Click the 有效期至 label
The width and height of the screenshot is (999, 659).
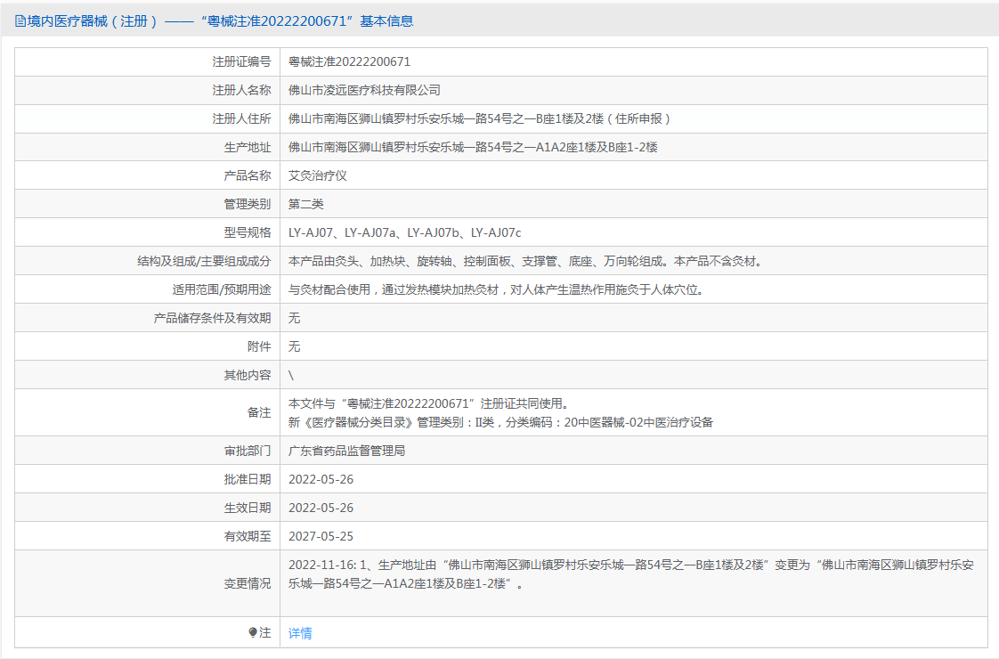click(x=248, y=537)
